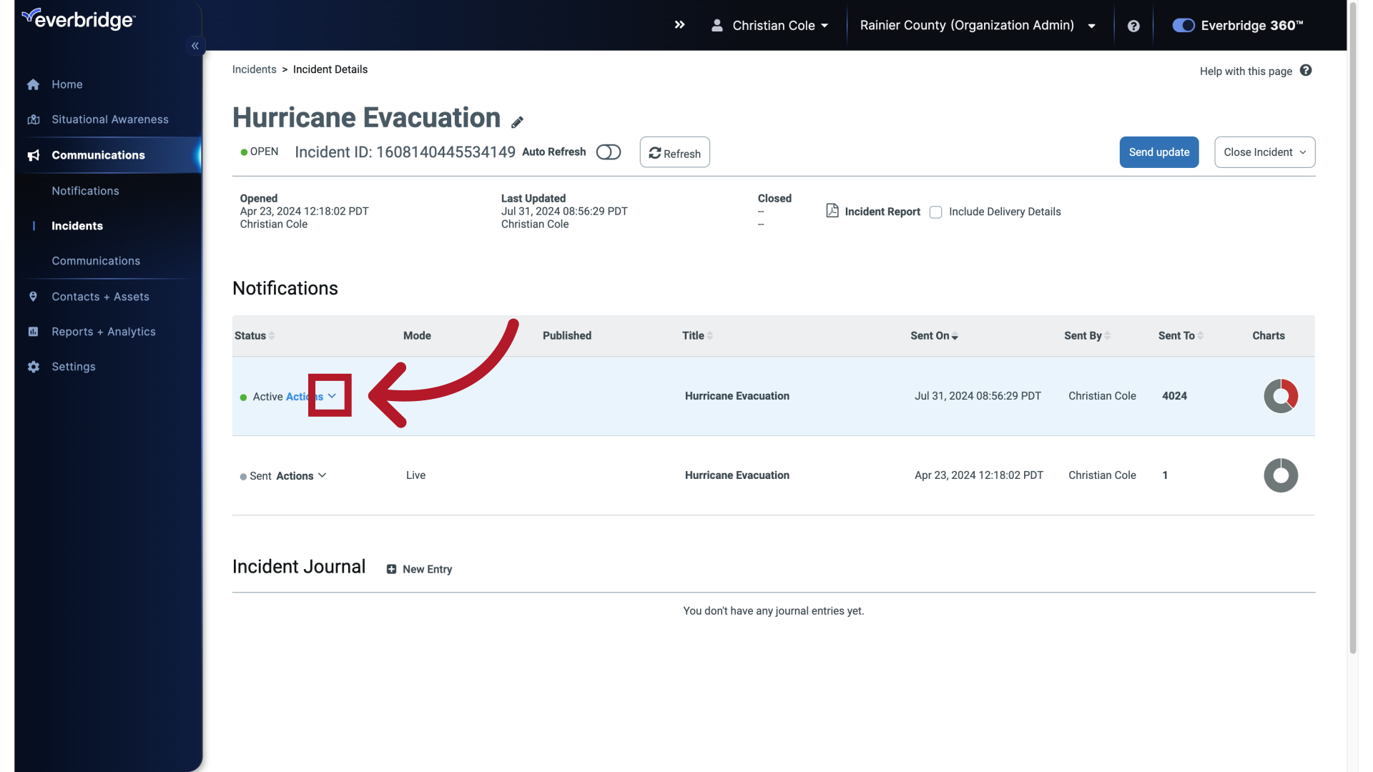The height and width of the screenshot is (772, 1373).
Task: Expand the Close Incident dropdown
Action: tap(1264, 152)
